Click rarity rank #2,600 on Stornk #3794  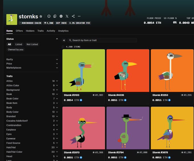pos(142,152)
